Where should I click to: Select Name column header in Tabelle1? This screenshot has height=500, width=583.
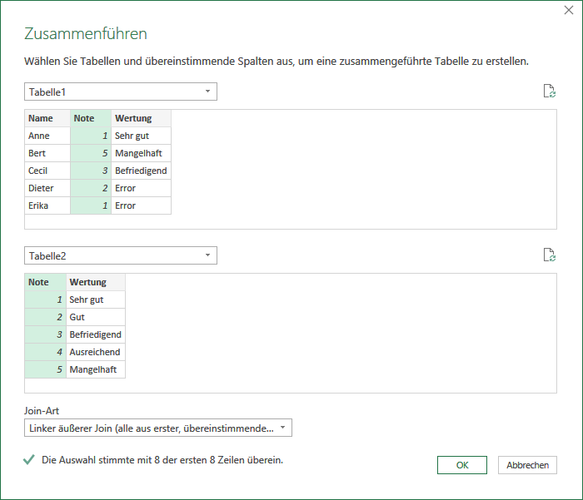coord(47,118)
